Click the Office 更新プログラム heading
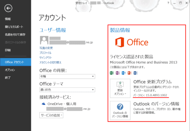 [x=152, y=82]
